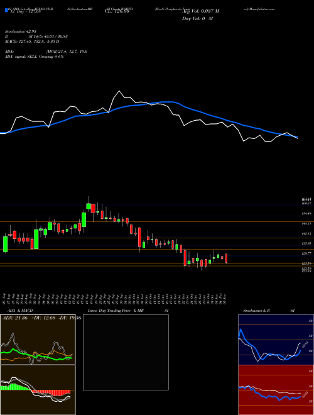Click the empty Intra Day Trading Price panel
The width and height of the screenshot is (314, 415).
[126, 352]
